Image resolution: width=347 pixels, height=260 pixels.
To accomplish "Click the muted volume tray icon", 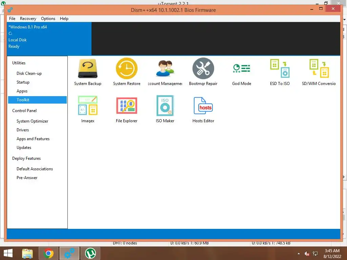I will click(307, 254).
